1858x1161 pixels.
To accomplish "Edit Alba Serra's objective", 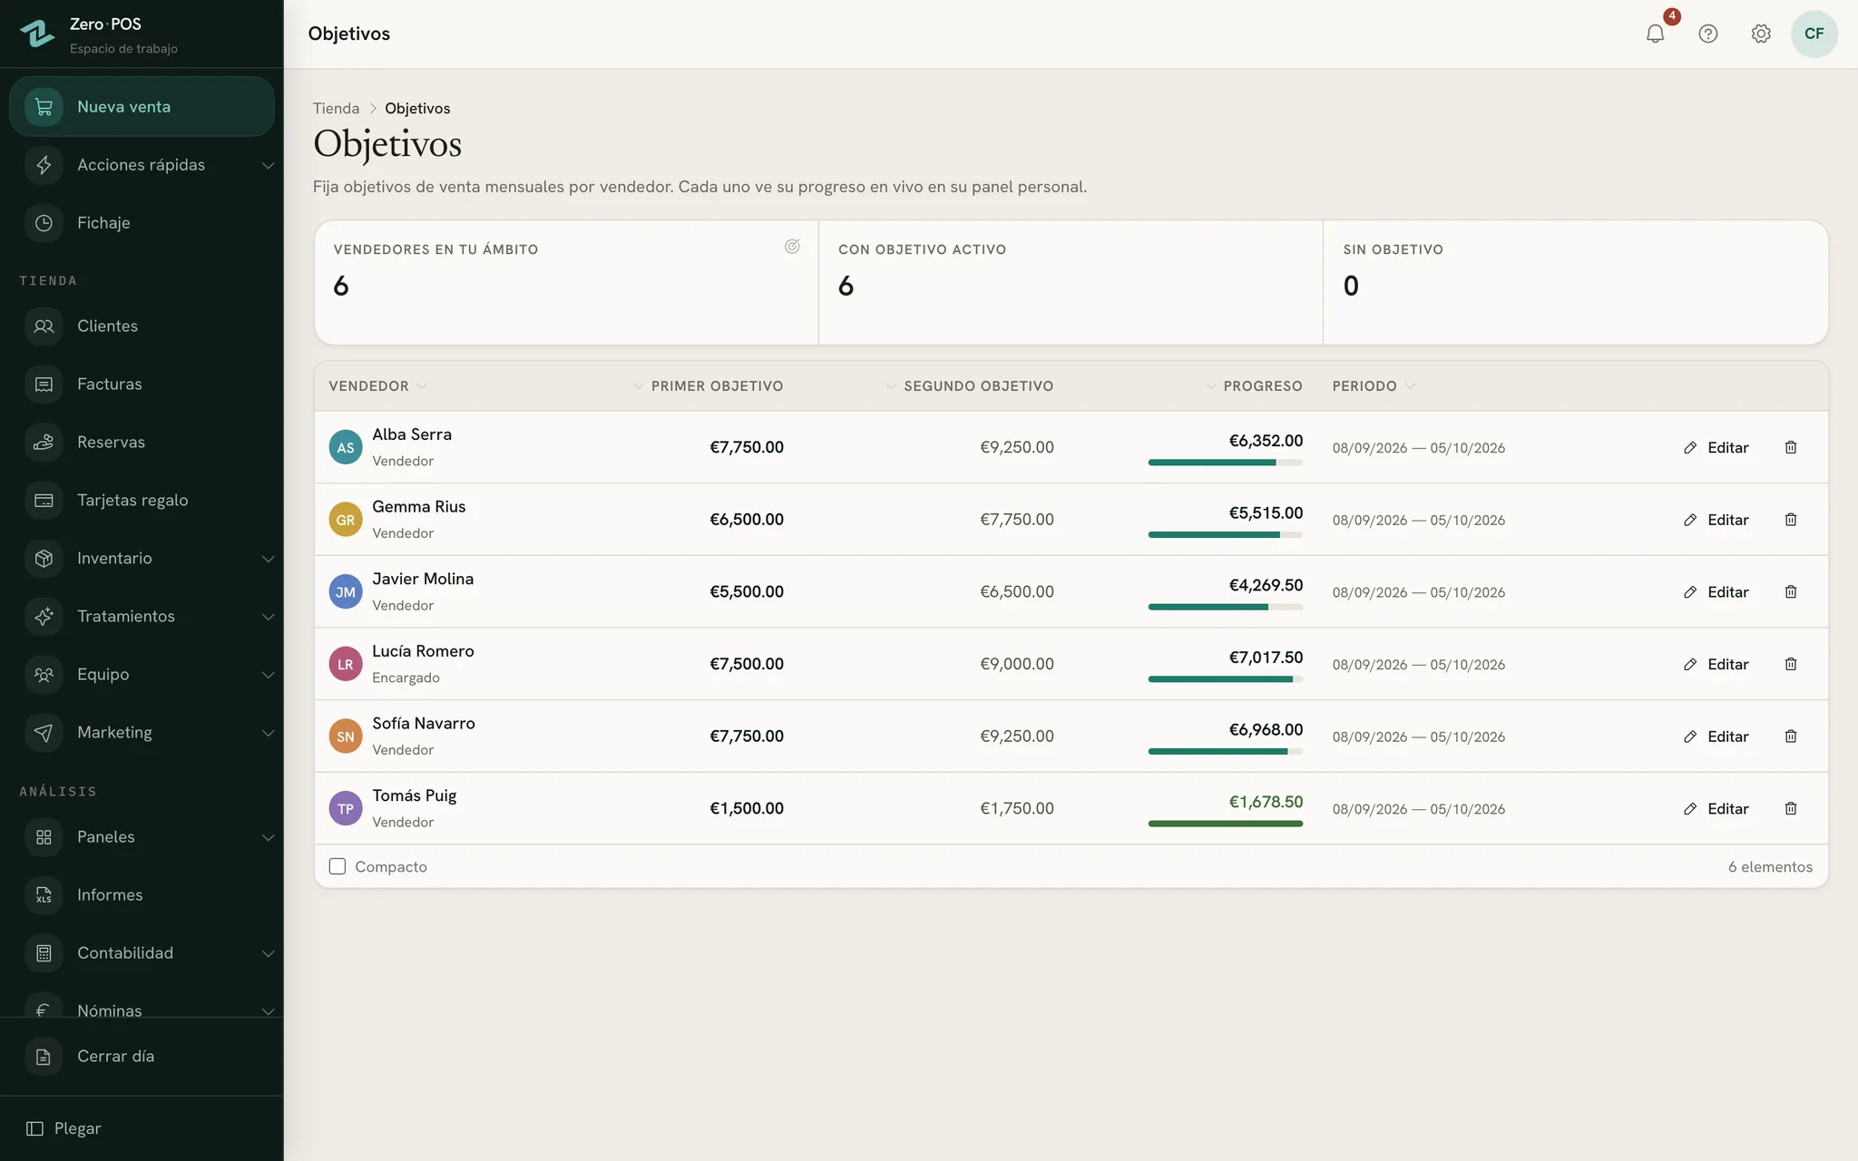I will [x=1716, y=447].
